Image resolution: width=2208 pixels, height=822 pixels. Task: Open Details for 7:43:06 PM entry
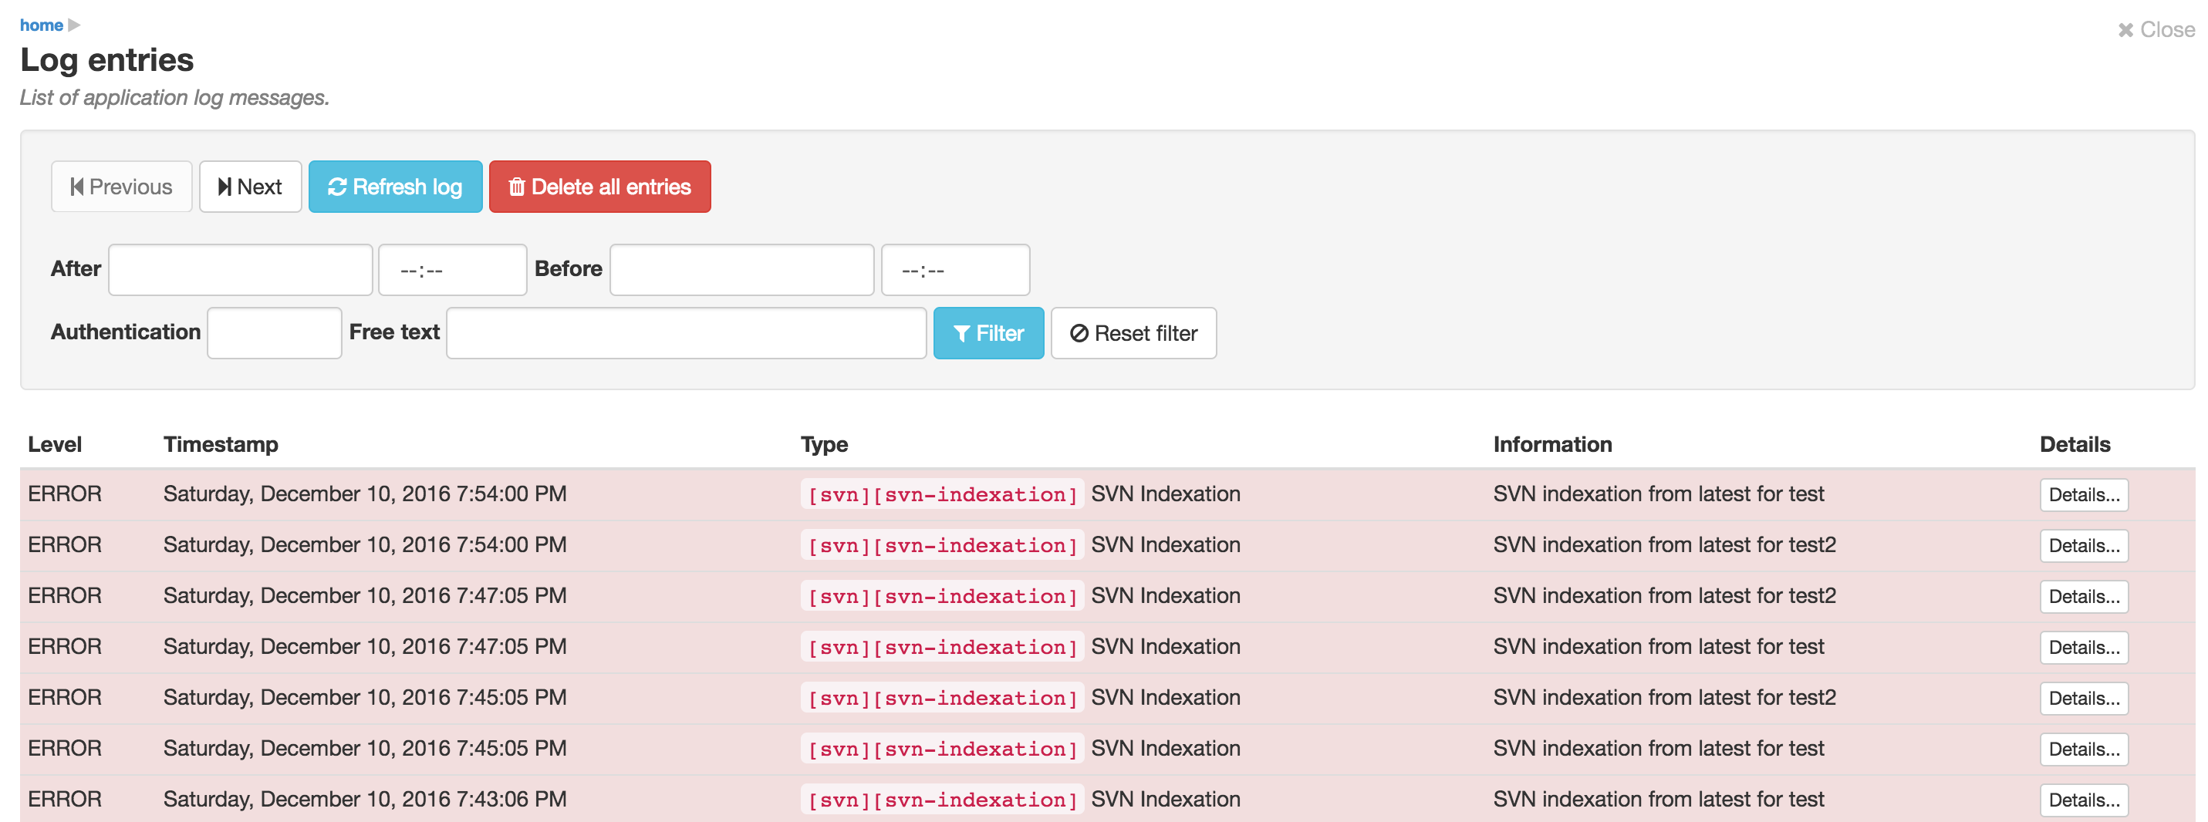pyautogui.click(x=2083, y=800)
